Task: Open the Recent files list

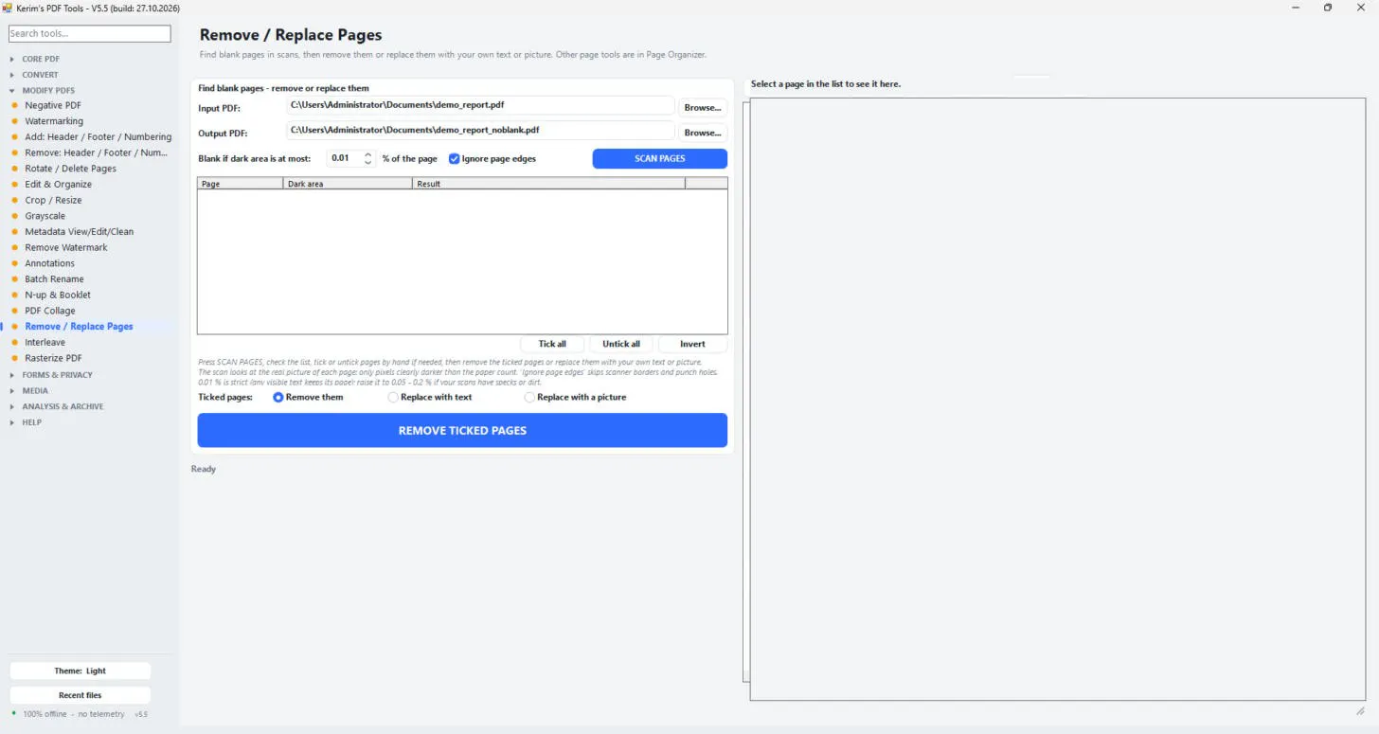Action: point(81,696)
